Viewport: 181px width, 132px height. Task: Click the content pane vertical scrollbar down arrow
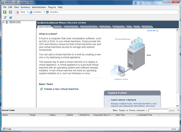(x=177, y=106)
